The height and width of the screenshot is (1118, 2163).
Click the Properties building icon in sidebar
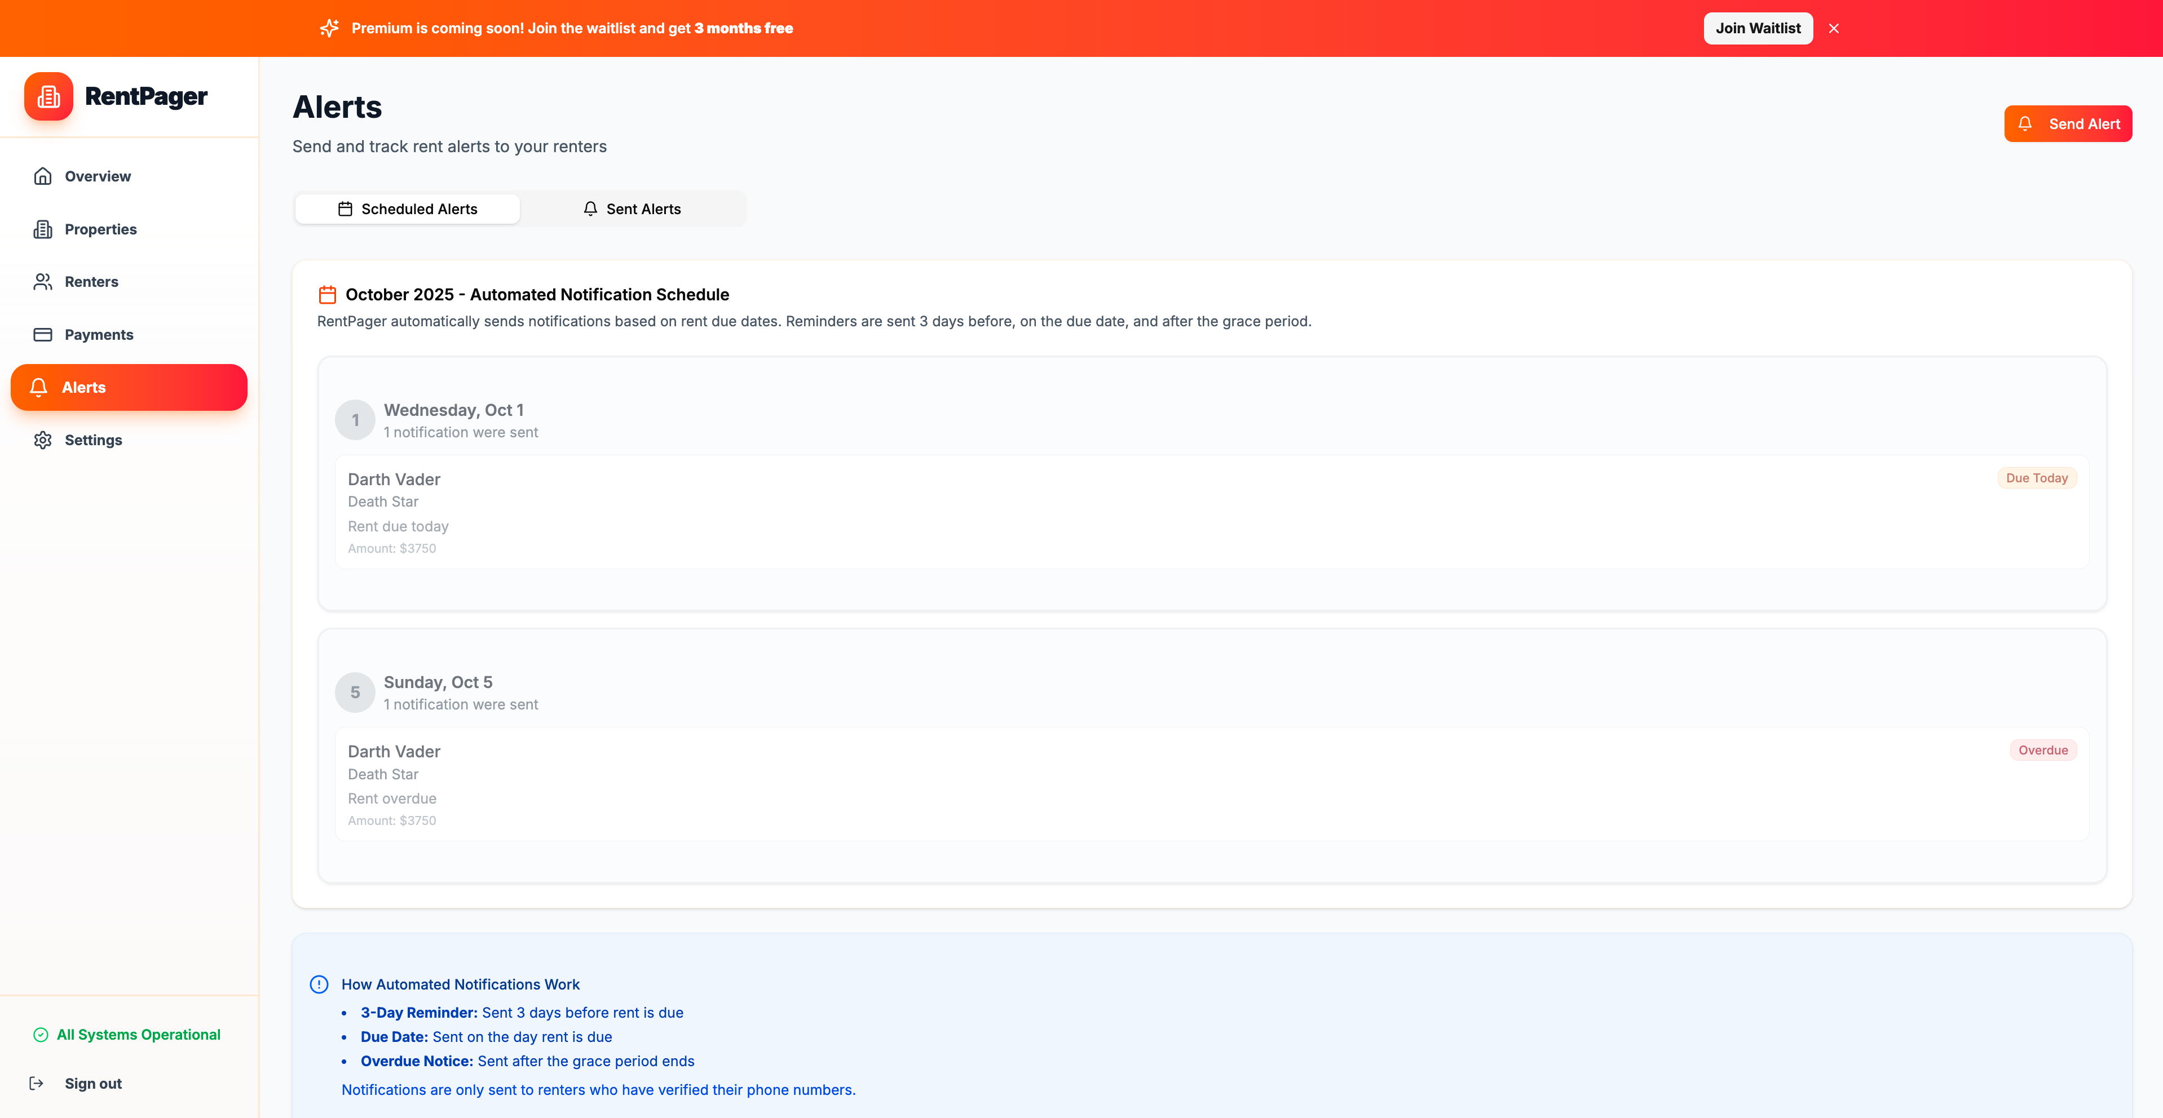(x=43, y=229)
